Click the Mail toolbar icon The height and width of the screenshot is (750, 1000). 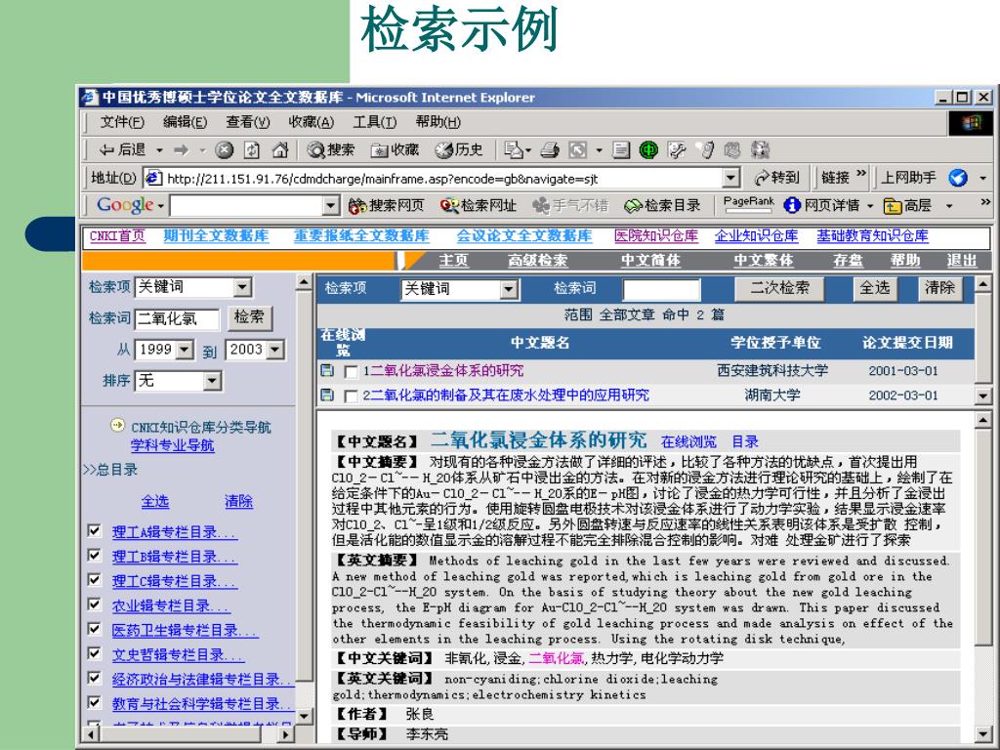[514, 149]
